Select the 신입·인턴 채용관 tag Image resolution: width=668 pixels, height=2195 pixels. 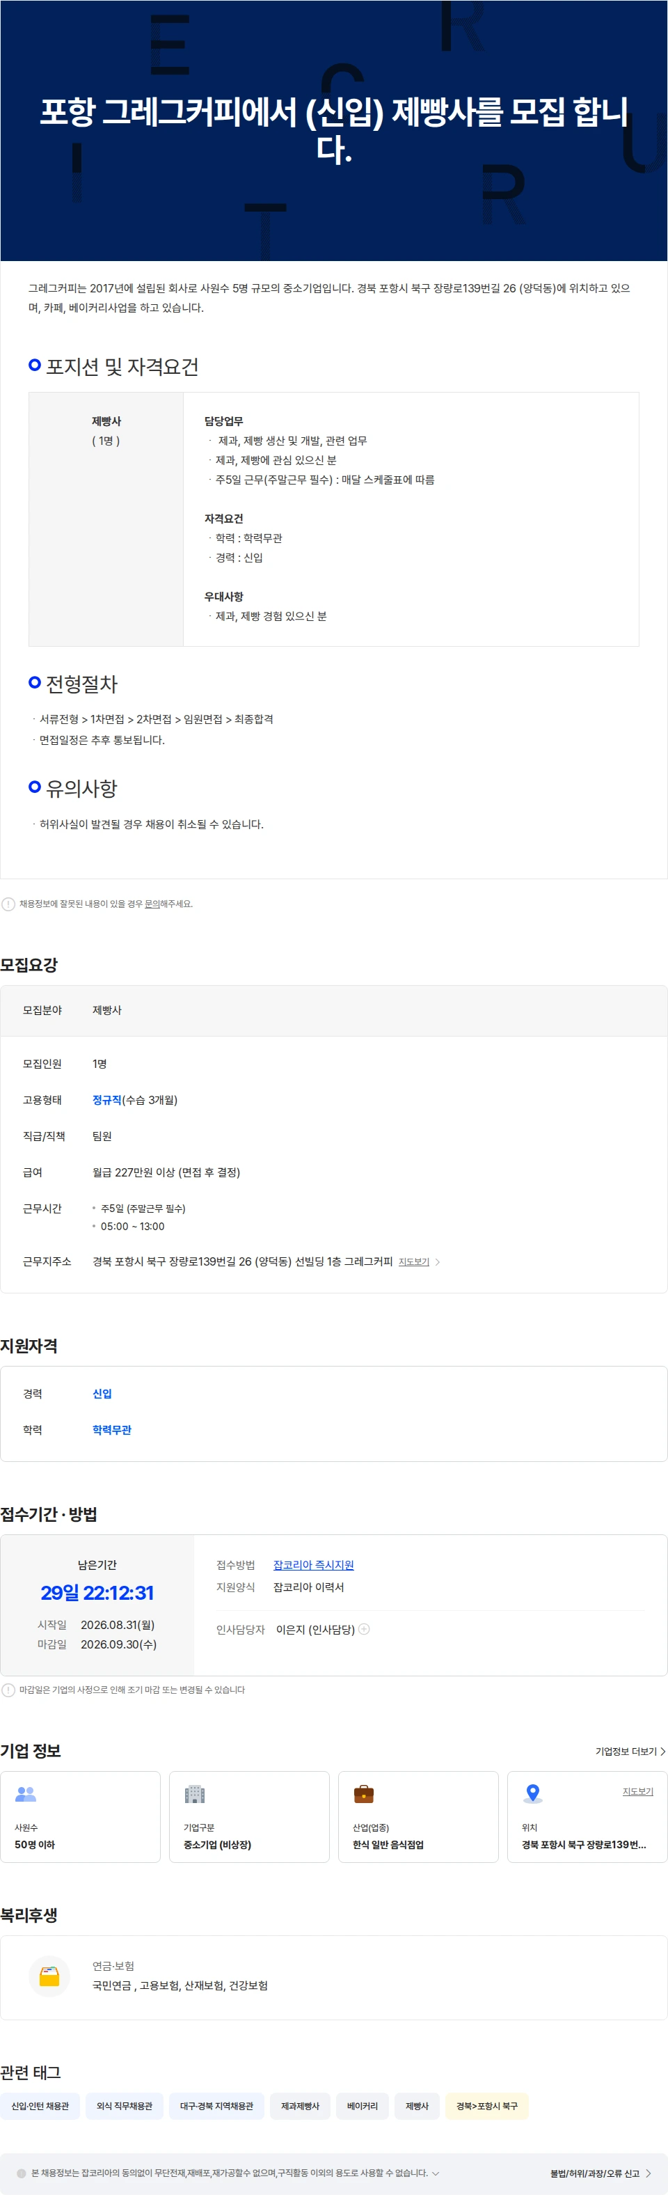pyautogui.click(x=40, y=2105)
